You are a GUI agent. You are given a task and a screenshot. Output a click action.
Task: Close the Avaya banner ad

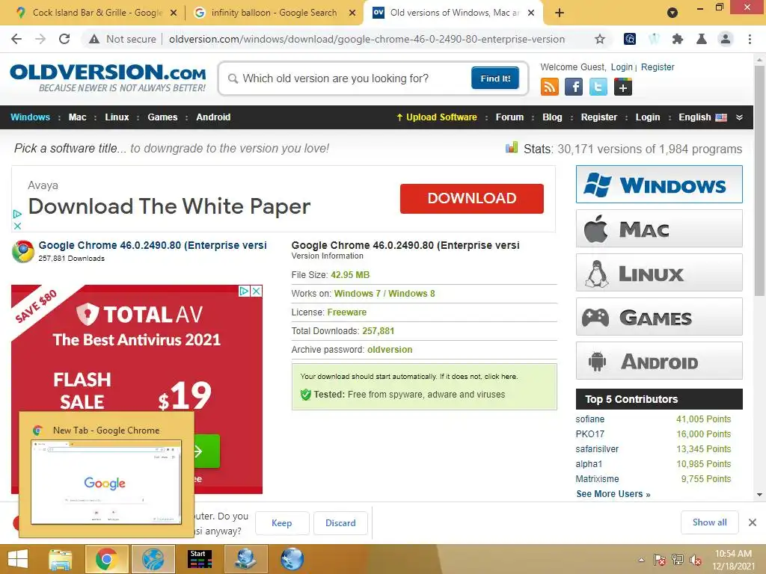click(x=17, y=226)
